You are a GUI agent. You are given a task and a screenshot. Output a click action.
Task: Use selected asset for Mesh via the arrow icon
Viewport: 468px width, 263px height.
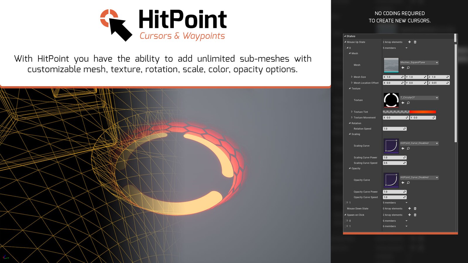click(403, 68)
